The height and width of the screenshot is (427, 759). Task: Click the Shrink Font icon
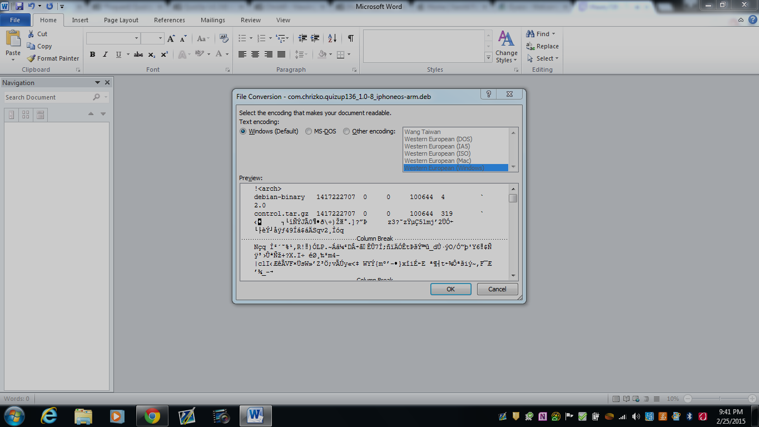[x=183, y=38]
